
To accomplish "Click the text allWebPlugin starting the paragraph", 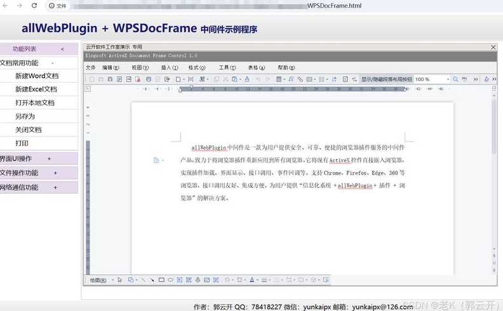I will tap(209, 147).
